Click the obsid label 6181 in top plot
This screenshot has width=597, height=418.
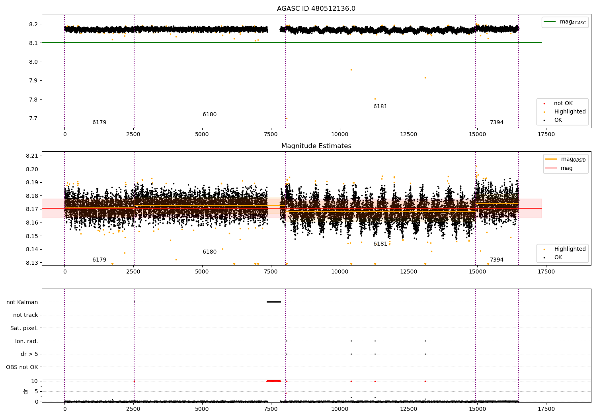tap(380, 107)
